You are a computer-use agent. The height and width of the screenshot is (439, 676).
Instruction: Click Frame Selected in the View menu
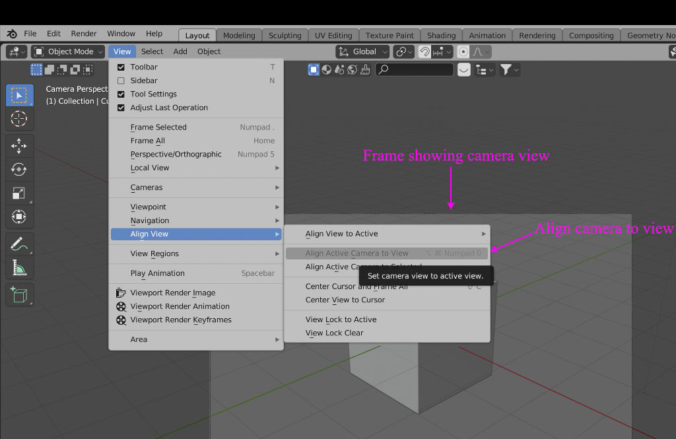point(158,127)
